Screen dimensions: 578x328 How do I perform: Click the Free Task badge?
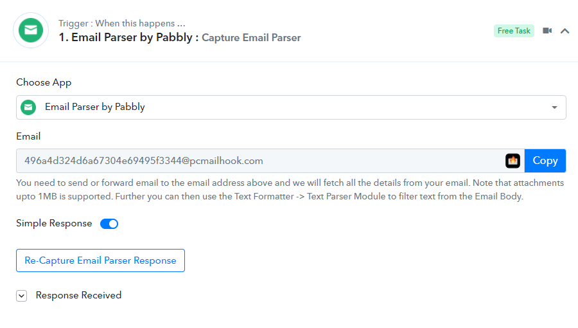pos(514,31)
